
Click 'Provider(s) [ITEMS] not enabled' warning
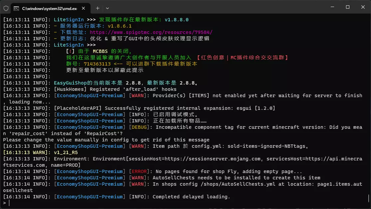pos(258,96)
